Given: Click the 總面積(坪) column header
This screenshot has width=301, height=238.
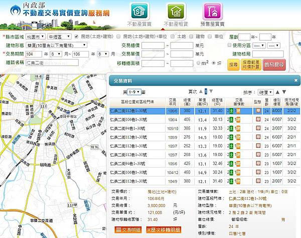Looking at the screenshot, I should click(217, 102).
